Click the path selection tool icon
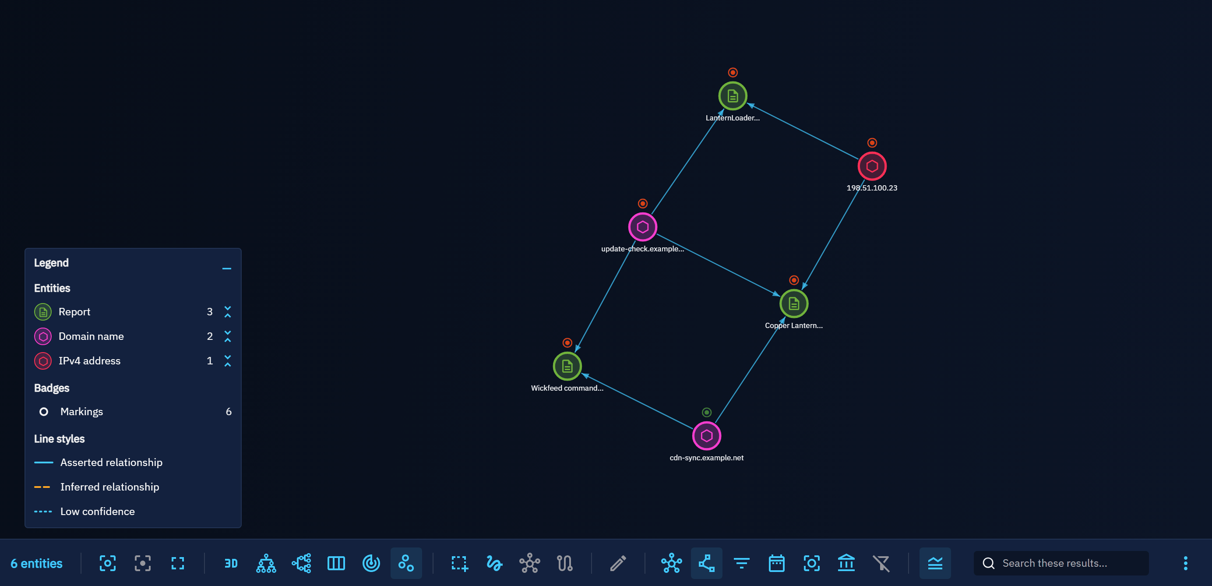This screenshot has width=1212, height=586. tap(564, 563)
